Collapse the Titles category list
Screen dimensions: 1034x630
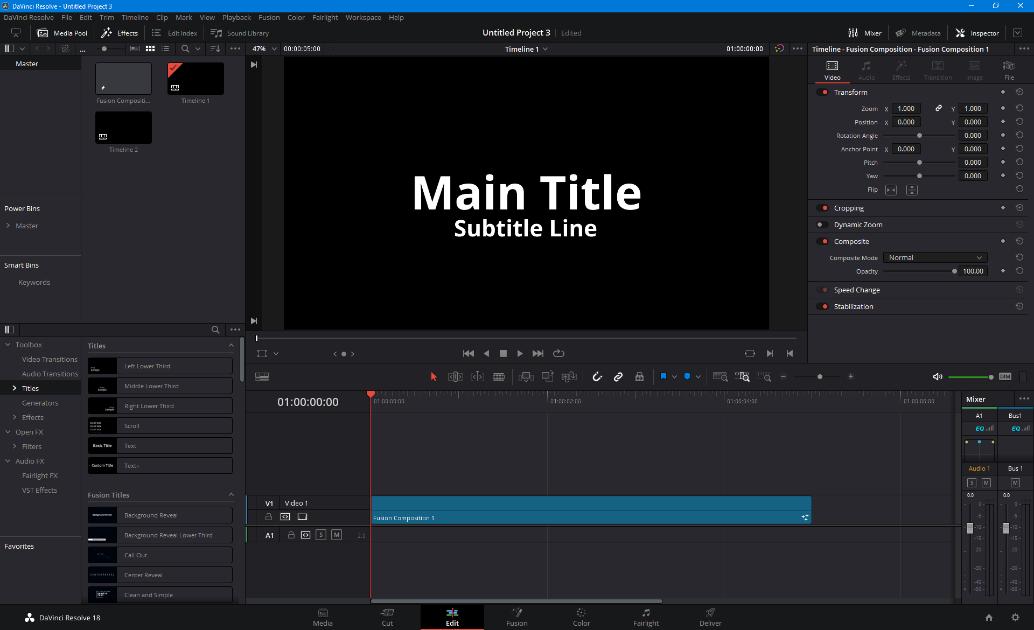click(231, 346)
